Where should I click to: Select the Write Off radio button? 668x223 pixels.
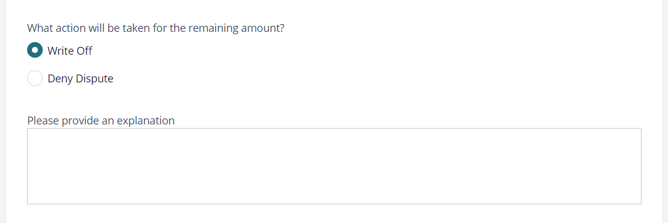[x=35, y=50]
